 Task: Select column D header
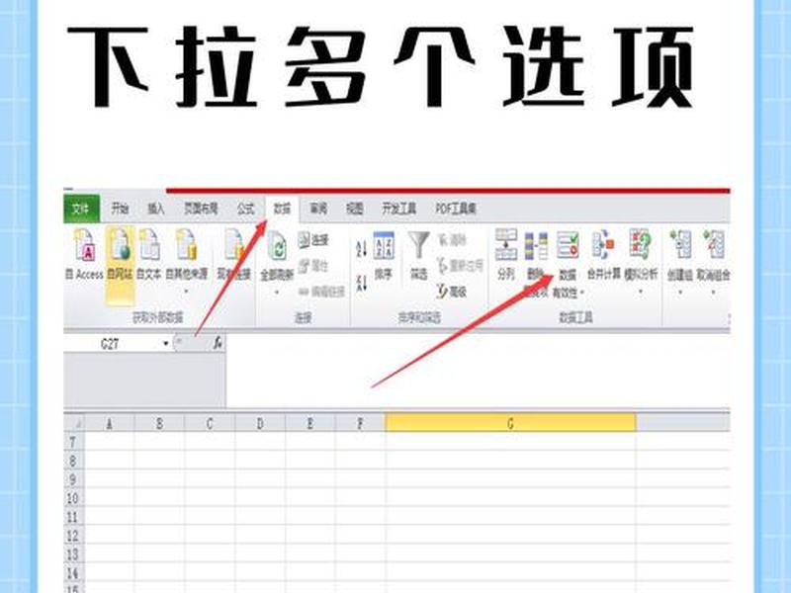tap(260, 424)
